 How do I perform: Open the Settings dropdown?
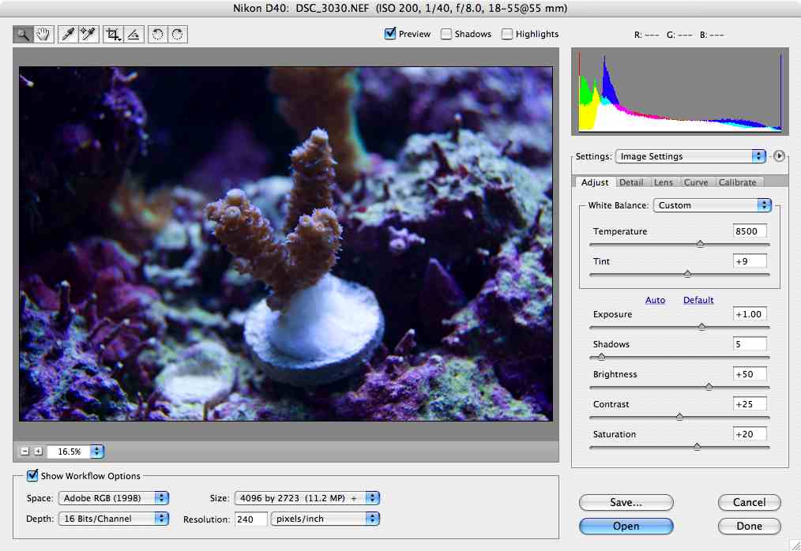point(690,156)
